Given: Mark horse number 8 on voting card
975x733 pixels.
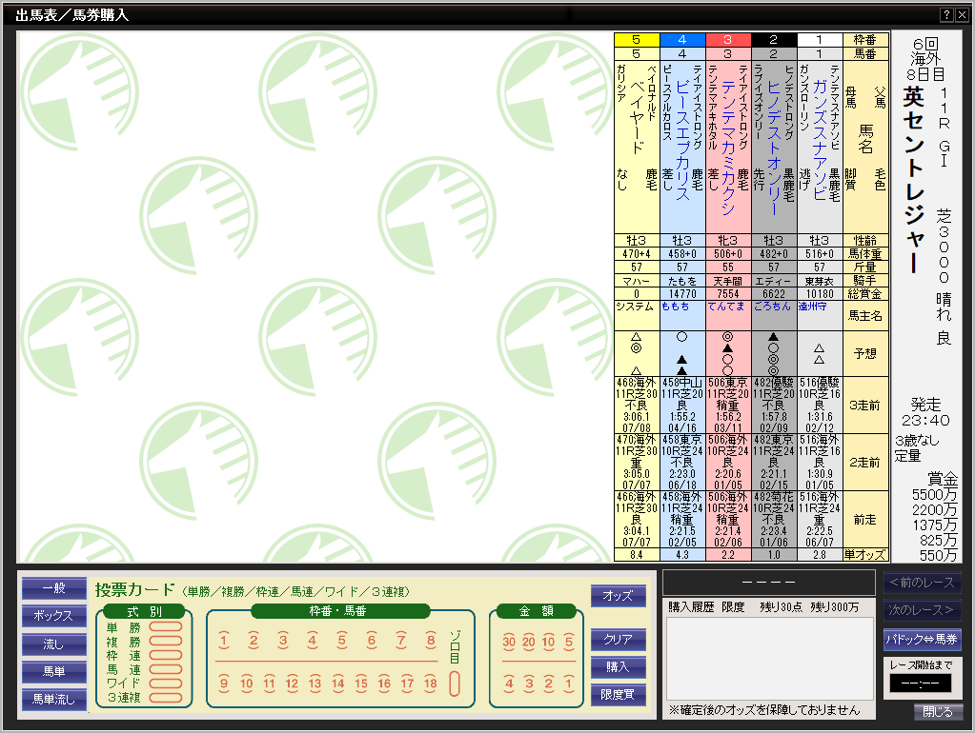Looking at the screenshot, I should 430,641.
